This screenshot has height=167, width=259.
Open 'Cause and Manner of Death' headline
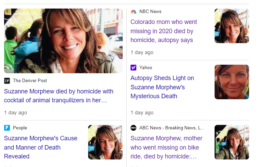(x=41, y=147)
